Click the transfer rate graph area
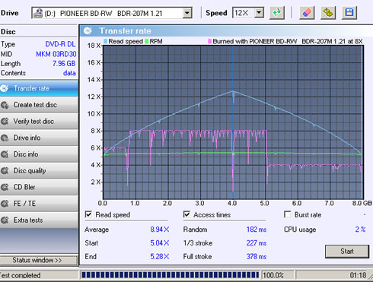 point(233,122)
